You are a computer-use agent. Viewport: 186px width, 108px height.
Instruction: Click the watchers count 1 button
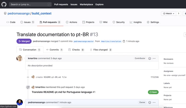179,13
